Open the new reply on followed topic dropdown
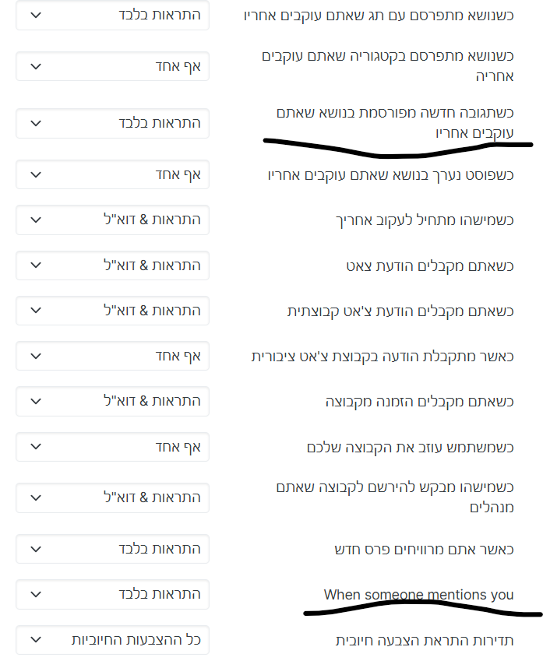 pyautogui.click(x=112, y=123)
